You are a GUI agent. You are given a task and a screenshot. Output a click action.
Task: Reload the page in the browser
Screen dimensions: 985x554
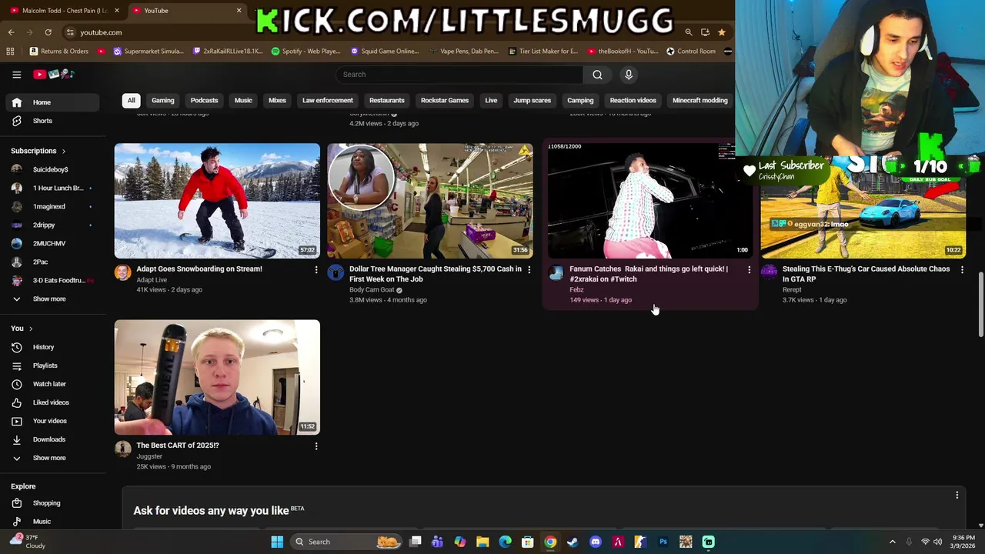click(x=48, y=32)
